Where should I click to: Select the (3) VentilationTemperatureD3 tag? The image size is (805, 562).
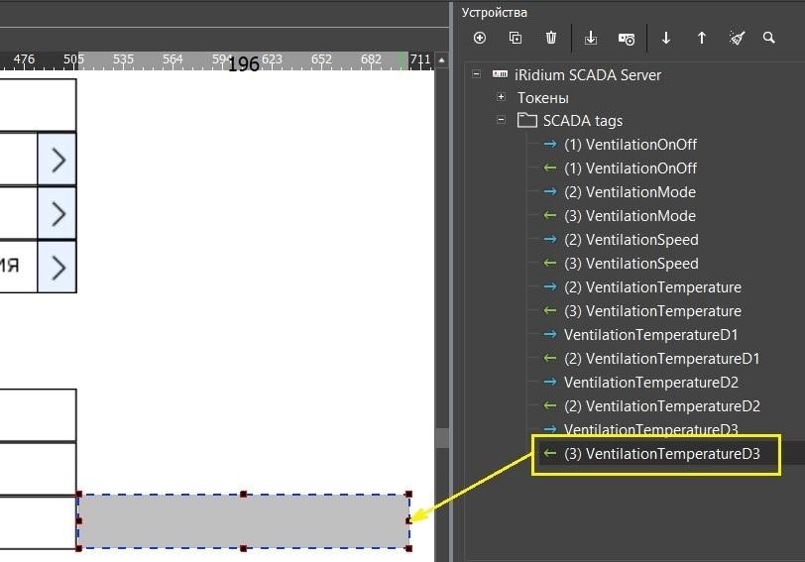click(x=662, y=454)
